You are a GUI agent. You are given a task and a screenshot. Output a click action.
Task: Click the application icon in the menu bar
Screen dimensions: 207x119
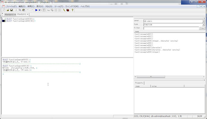click(4, 6)
